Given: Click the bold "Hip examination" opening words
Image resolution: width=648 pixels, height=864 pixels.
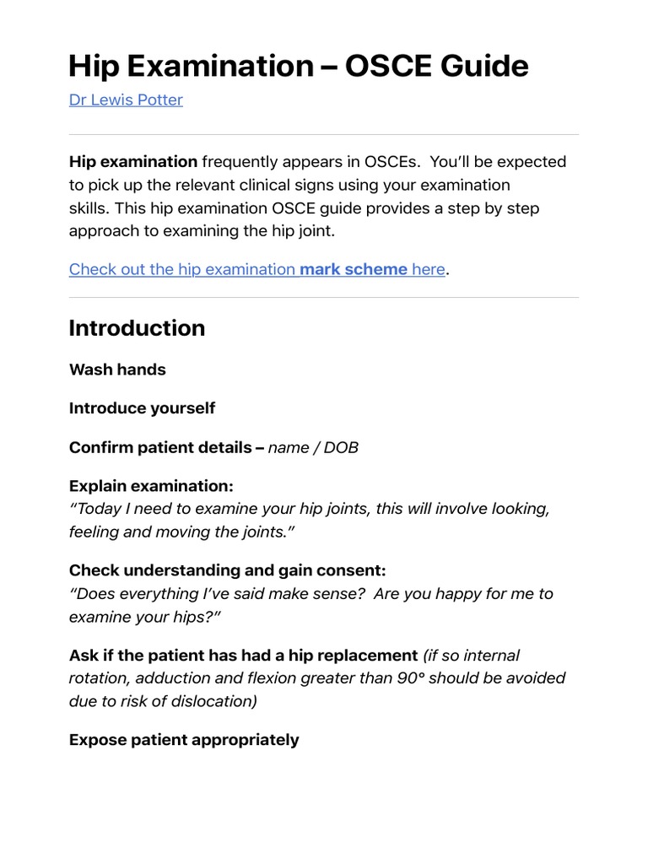Looking at the screenshot, I should tap(133, 162).
